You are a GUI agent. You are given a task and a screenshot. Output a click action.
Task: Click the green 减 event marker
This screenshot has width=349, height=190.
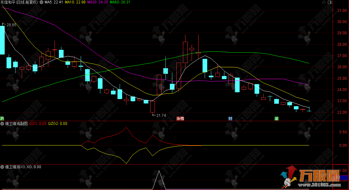click(276, 118)
